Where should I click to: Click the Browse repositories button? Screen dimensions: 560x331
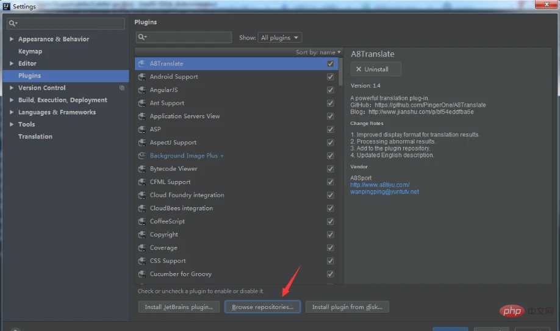click(x=262, y=307)
